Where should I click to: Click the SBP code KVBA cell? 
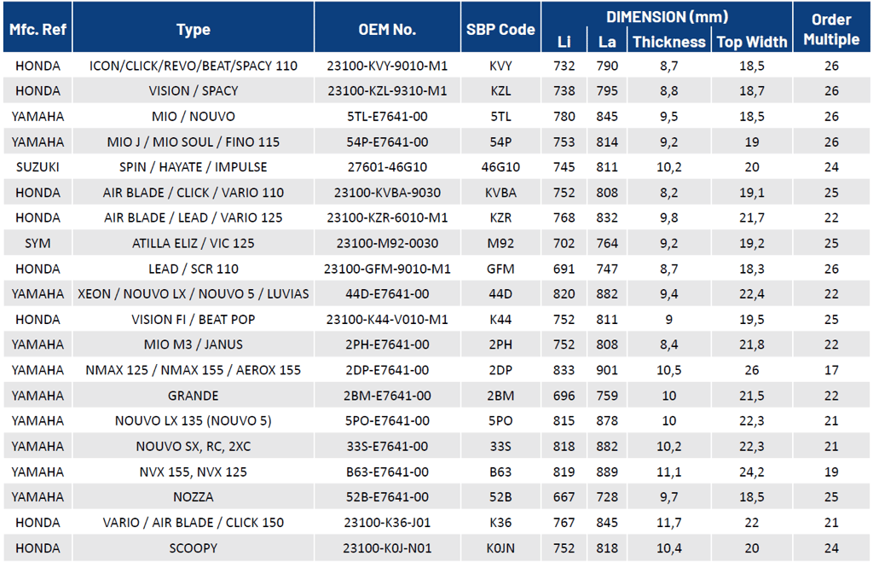500,193
